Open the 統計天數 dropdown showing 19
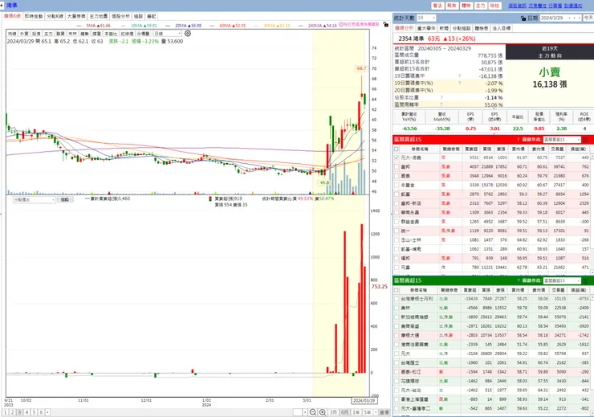594x417 pixels. (x=426, y=18)
